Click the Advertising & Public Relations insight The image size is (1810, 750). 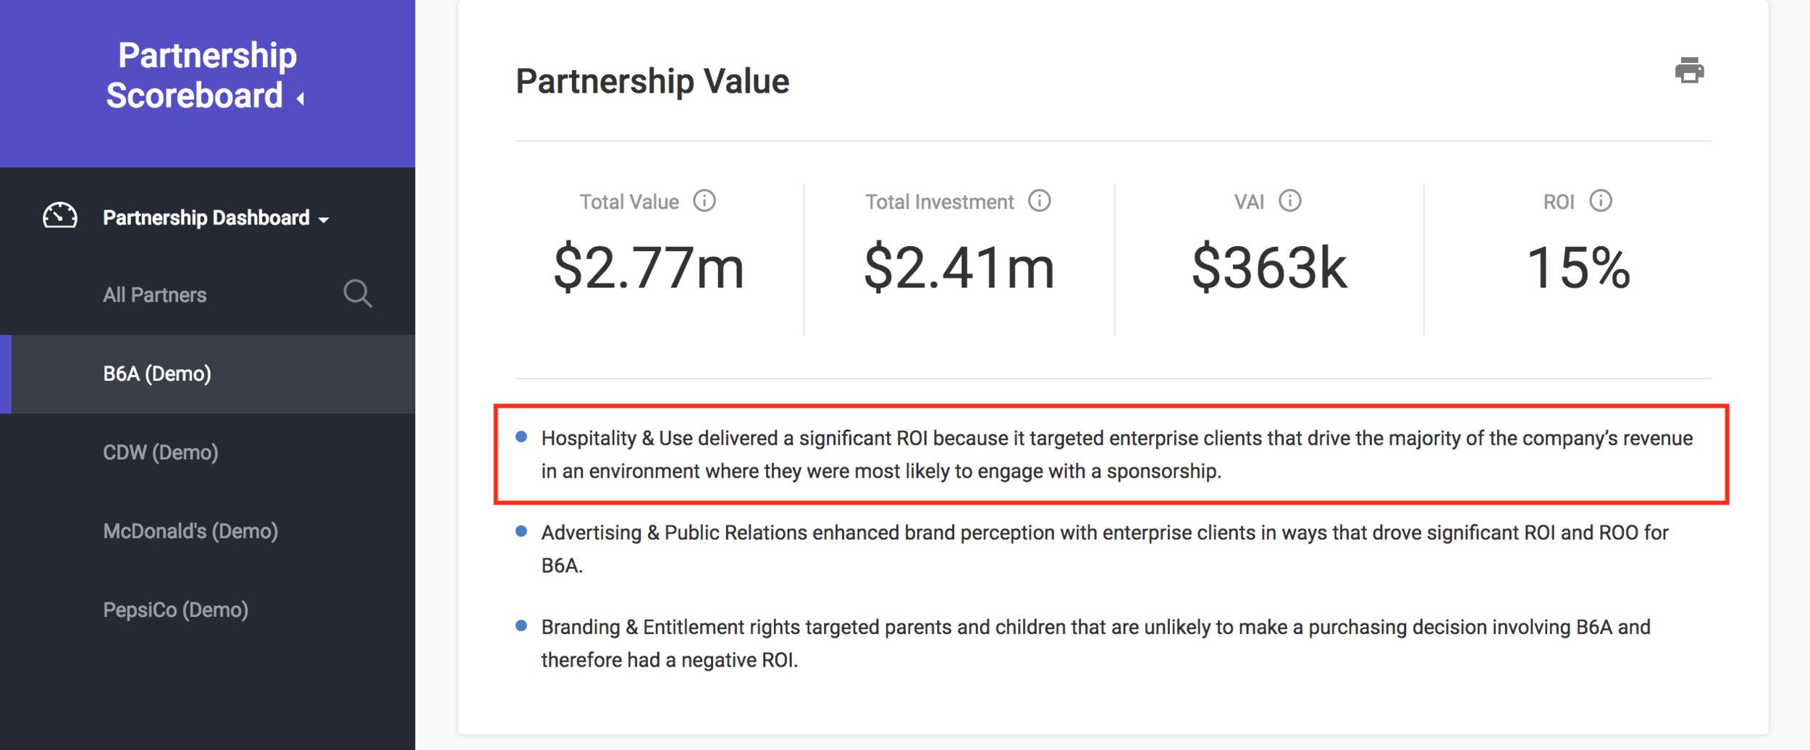[x=1105, y=549]
